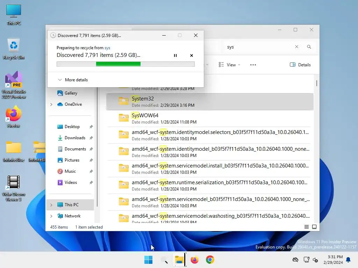This screenshot has width=358, height=268.
Task: Expand More details in the progress dialog
Action: (73, 80)
